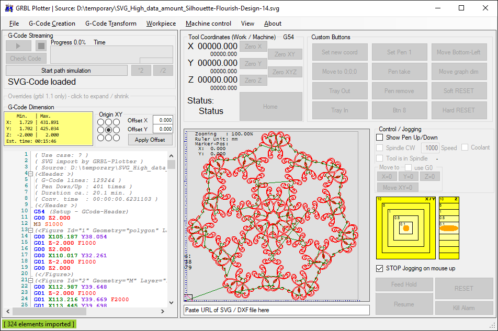Collapse the Figure Id=1 fold on line 13
The height and width of the screenshot is (331, 498).
coord(30,231)
